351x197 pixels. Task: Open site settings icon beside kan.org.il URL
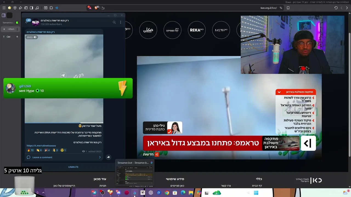pyautogui.click(x=281, y=8)
